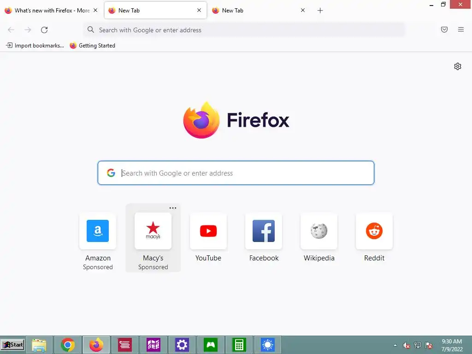Open the green game controller taskbar app
This screenshot has height=354, width=472.
pyautogui.click(x=210, y=345)
